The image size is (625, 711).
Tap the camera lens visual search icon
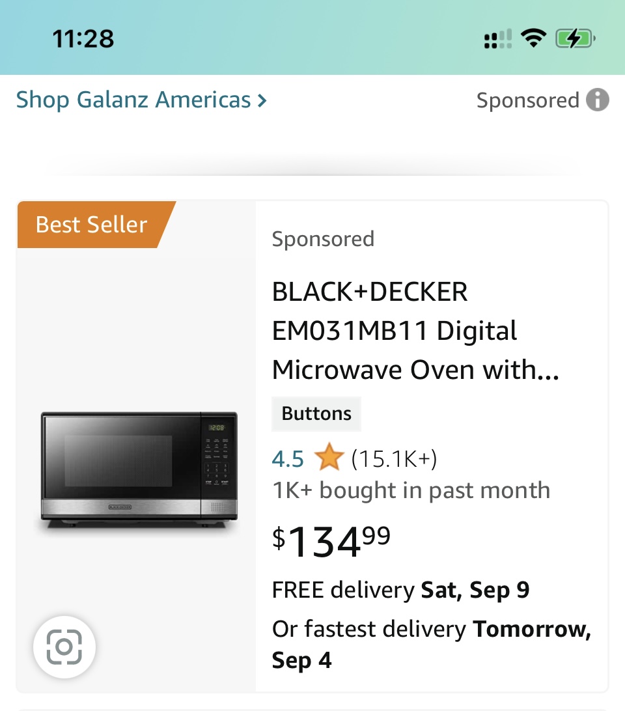click(x=64, y=647)
